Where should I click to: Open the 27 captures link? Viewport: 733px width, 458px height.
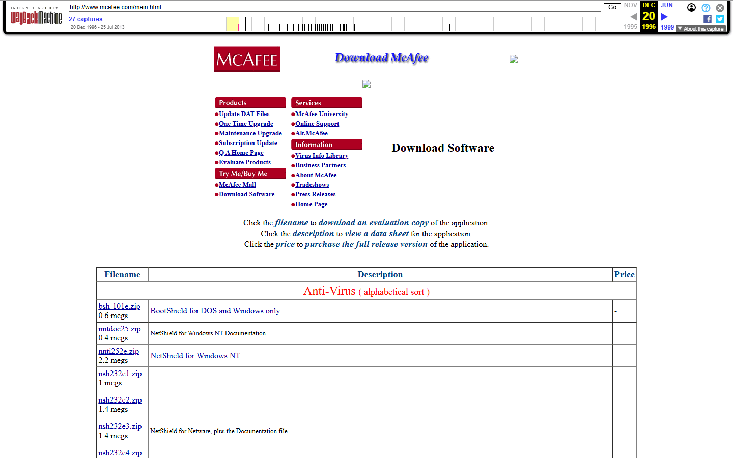point(86,19)
